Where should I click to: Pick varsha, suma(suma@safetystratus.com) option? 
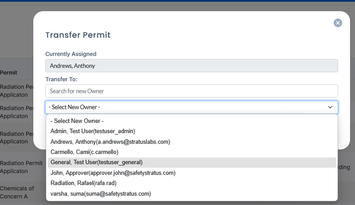[x=192, y=194]
